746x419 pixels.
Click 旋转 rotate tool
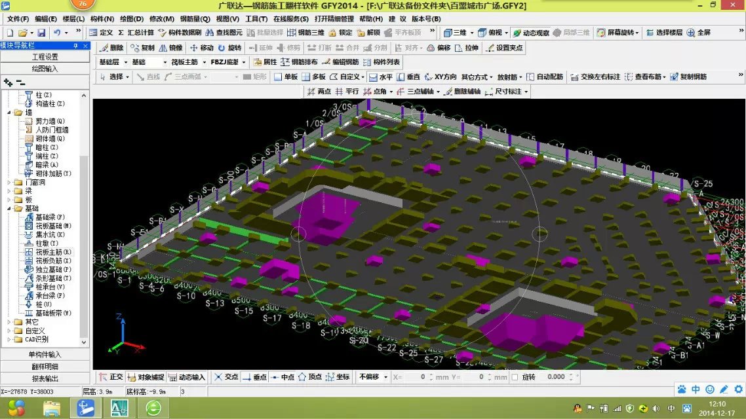pyautogui.click(x=230, y=48)
